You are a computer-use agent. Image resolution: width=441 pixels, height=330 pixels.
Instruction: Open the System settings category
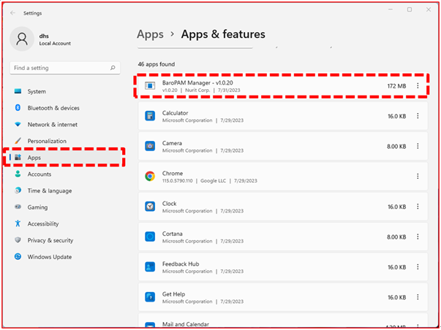point(65,91)
